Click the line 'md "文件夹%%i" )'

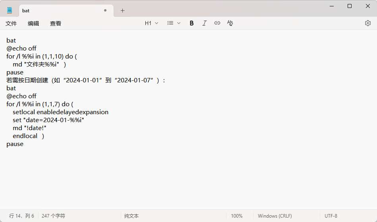click(x=39, y=64)
